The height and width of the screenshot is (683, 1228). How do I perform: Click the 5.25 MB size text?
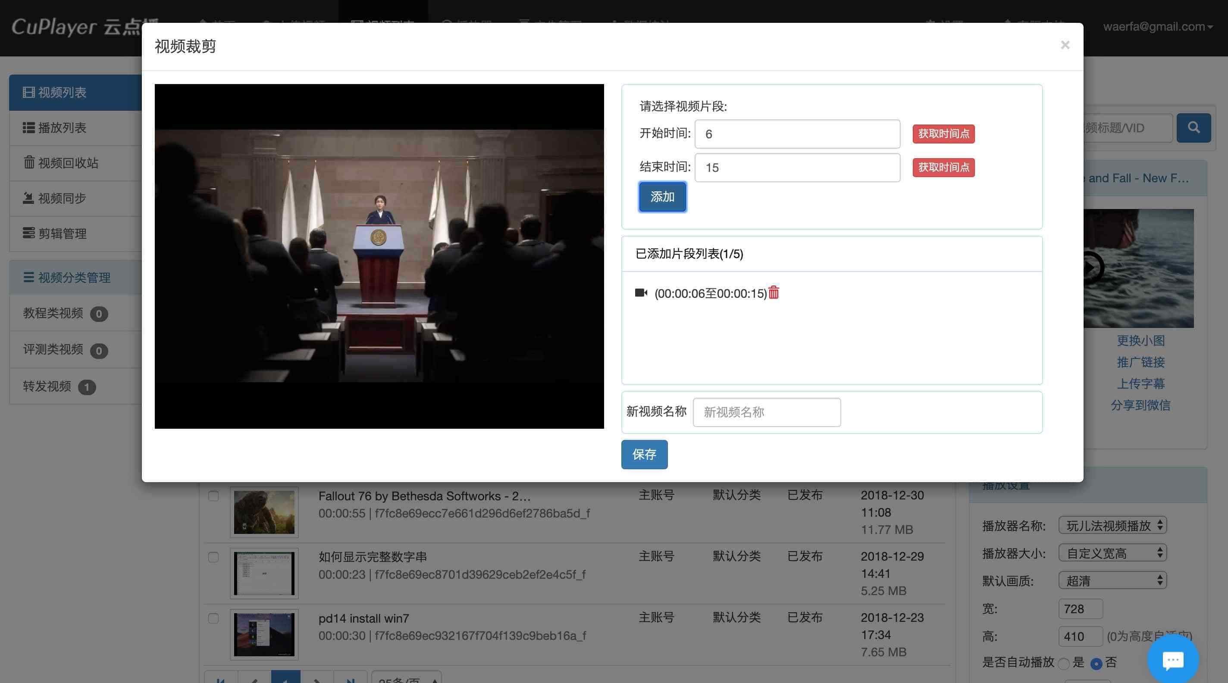pos(883,591)
